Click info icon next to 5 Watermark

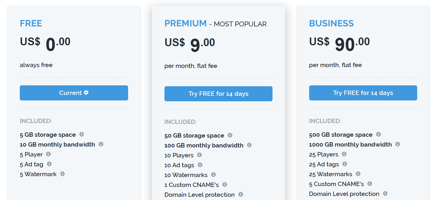pyautogui.click(x=62, y=174)
